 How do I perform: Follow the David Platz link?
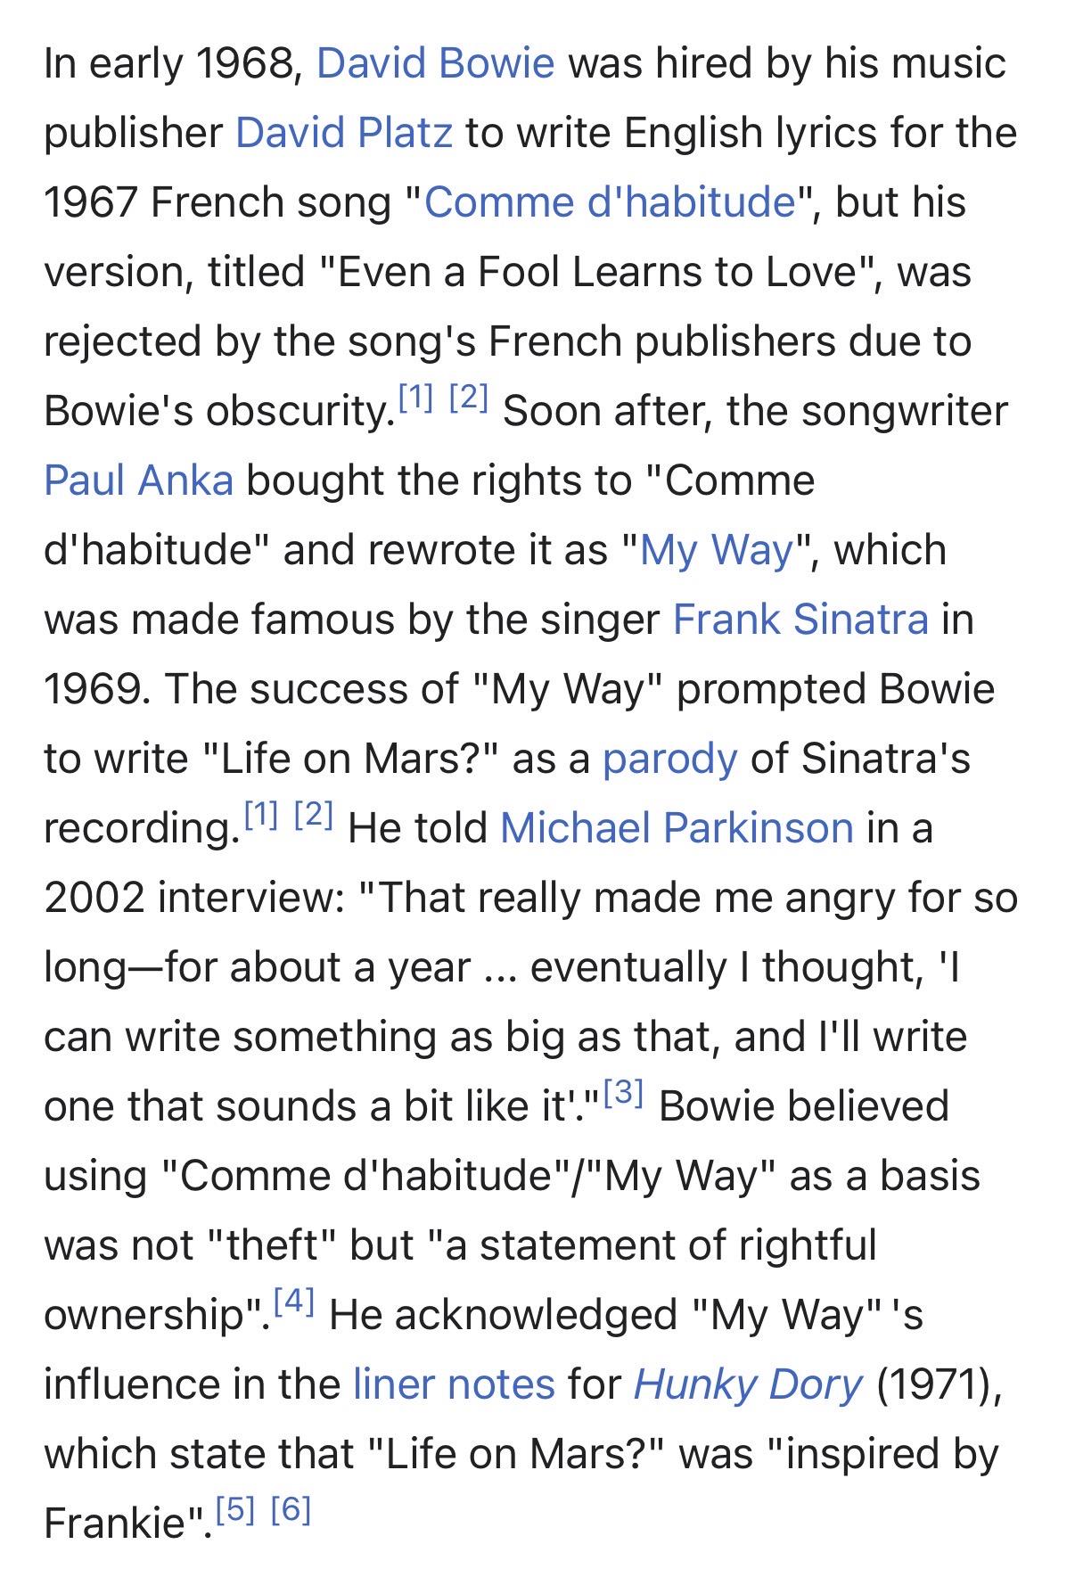(x=343, y=133)
